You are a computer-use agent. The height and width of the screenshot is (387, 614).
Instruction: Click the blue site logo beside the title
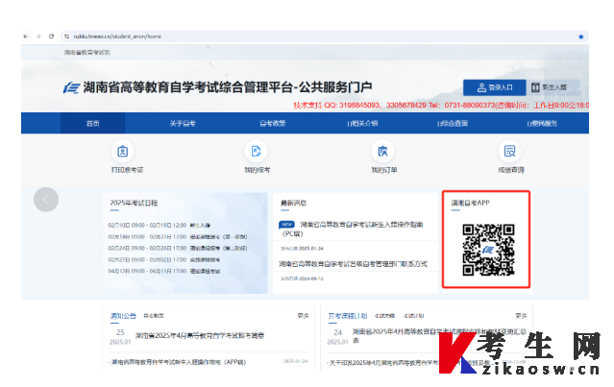point(72,87)
